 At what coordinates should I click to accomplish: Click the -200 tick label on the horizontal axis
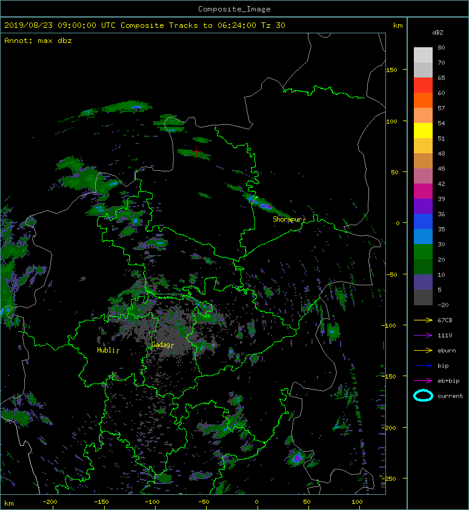tap(50, 502)
